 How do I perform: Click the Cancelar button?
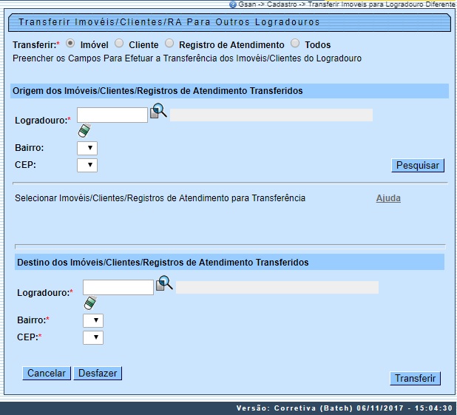point(47,374)
